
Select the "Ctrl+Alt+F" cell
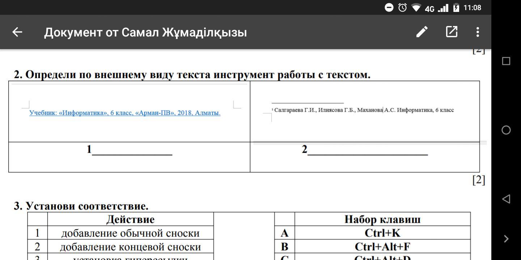382,247
